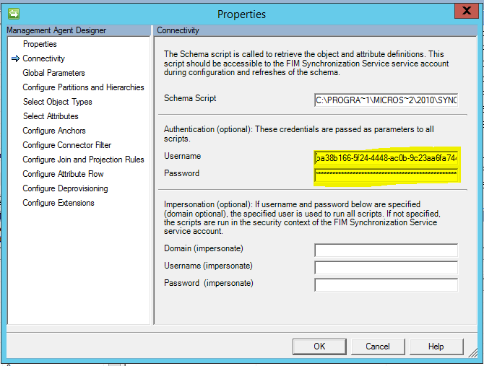The width and height of the screenshot is (484, 366).
Task: Open Configure Connector Filter page
Action: 66,145
